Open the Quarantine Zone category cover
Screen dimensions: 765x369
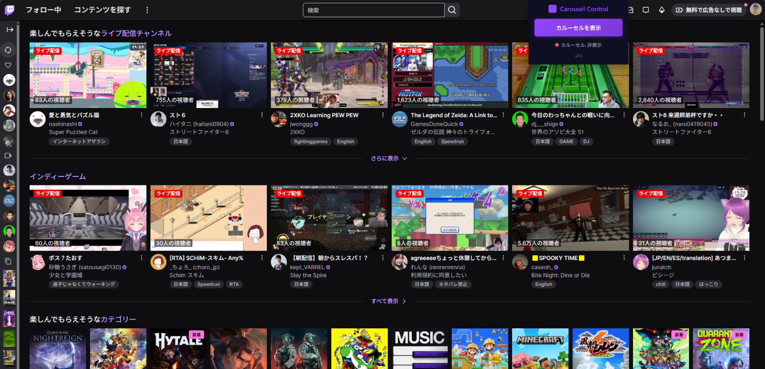tap(721, 348)
